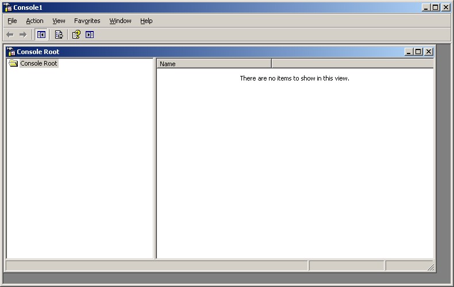Close the Console Root child window
This screenshot has height=287, width=454.
pos(428,52)
